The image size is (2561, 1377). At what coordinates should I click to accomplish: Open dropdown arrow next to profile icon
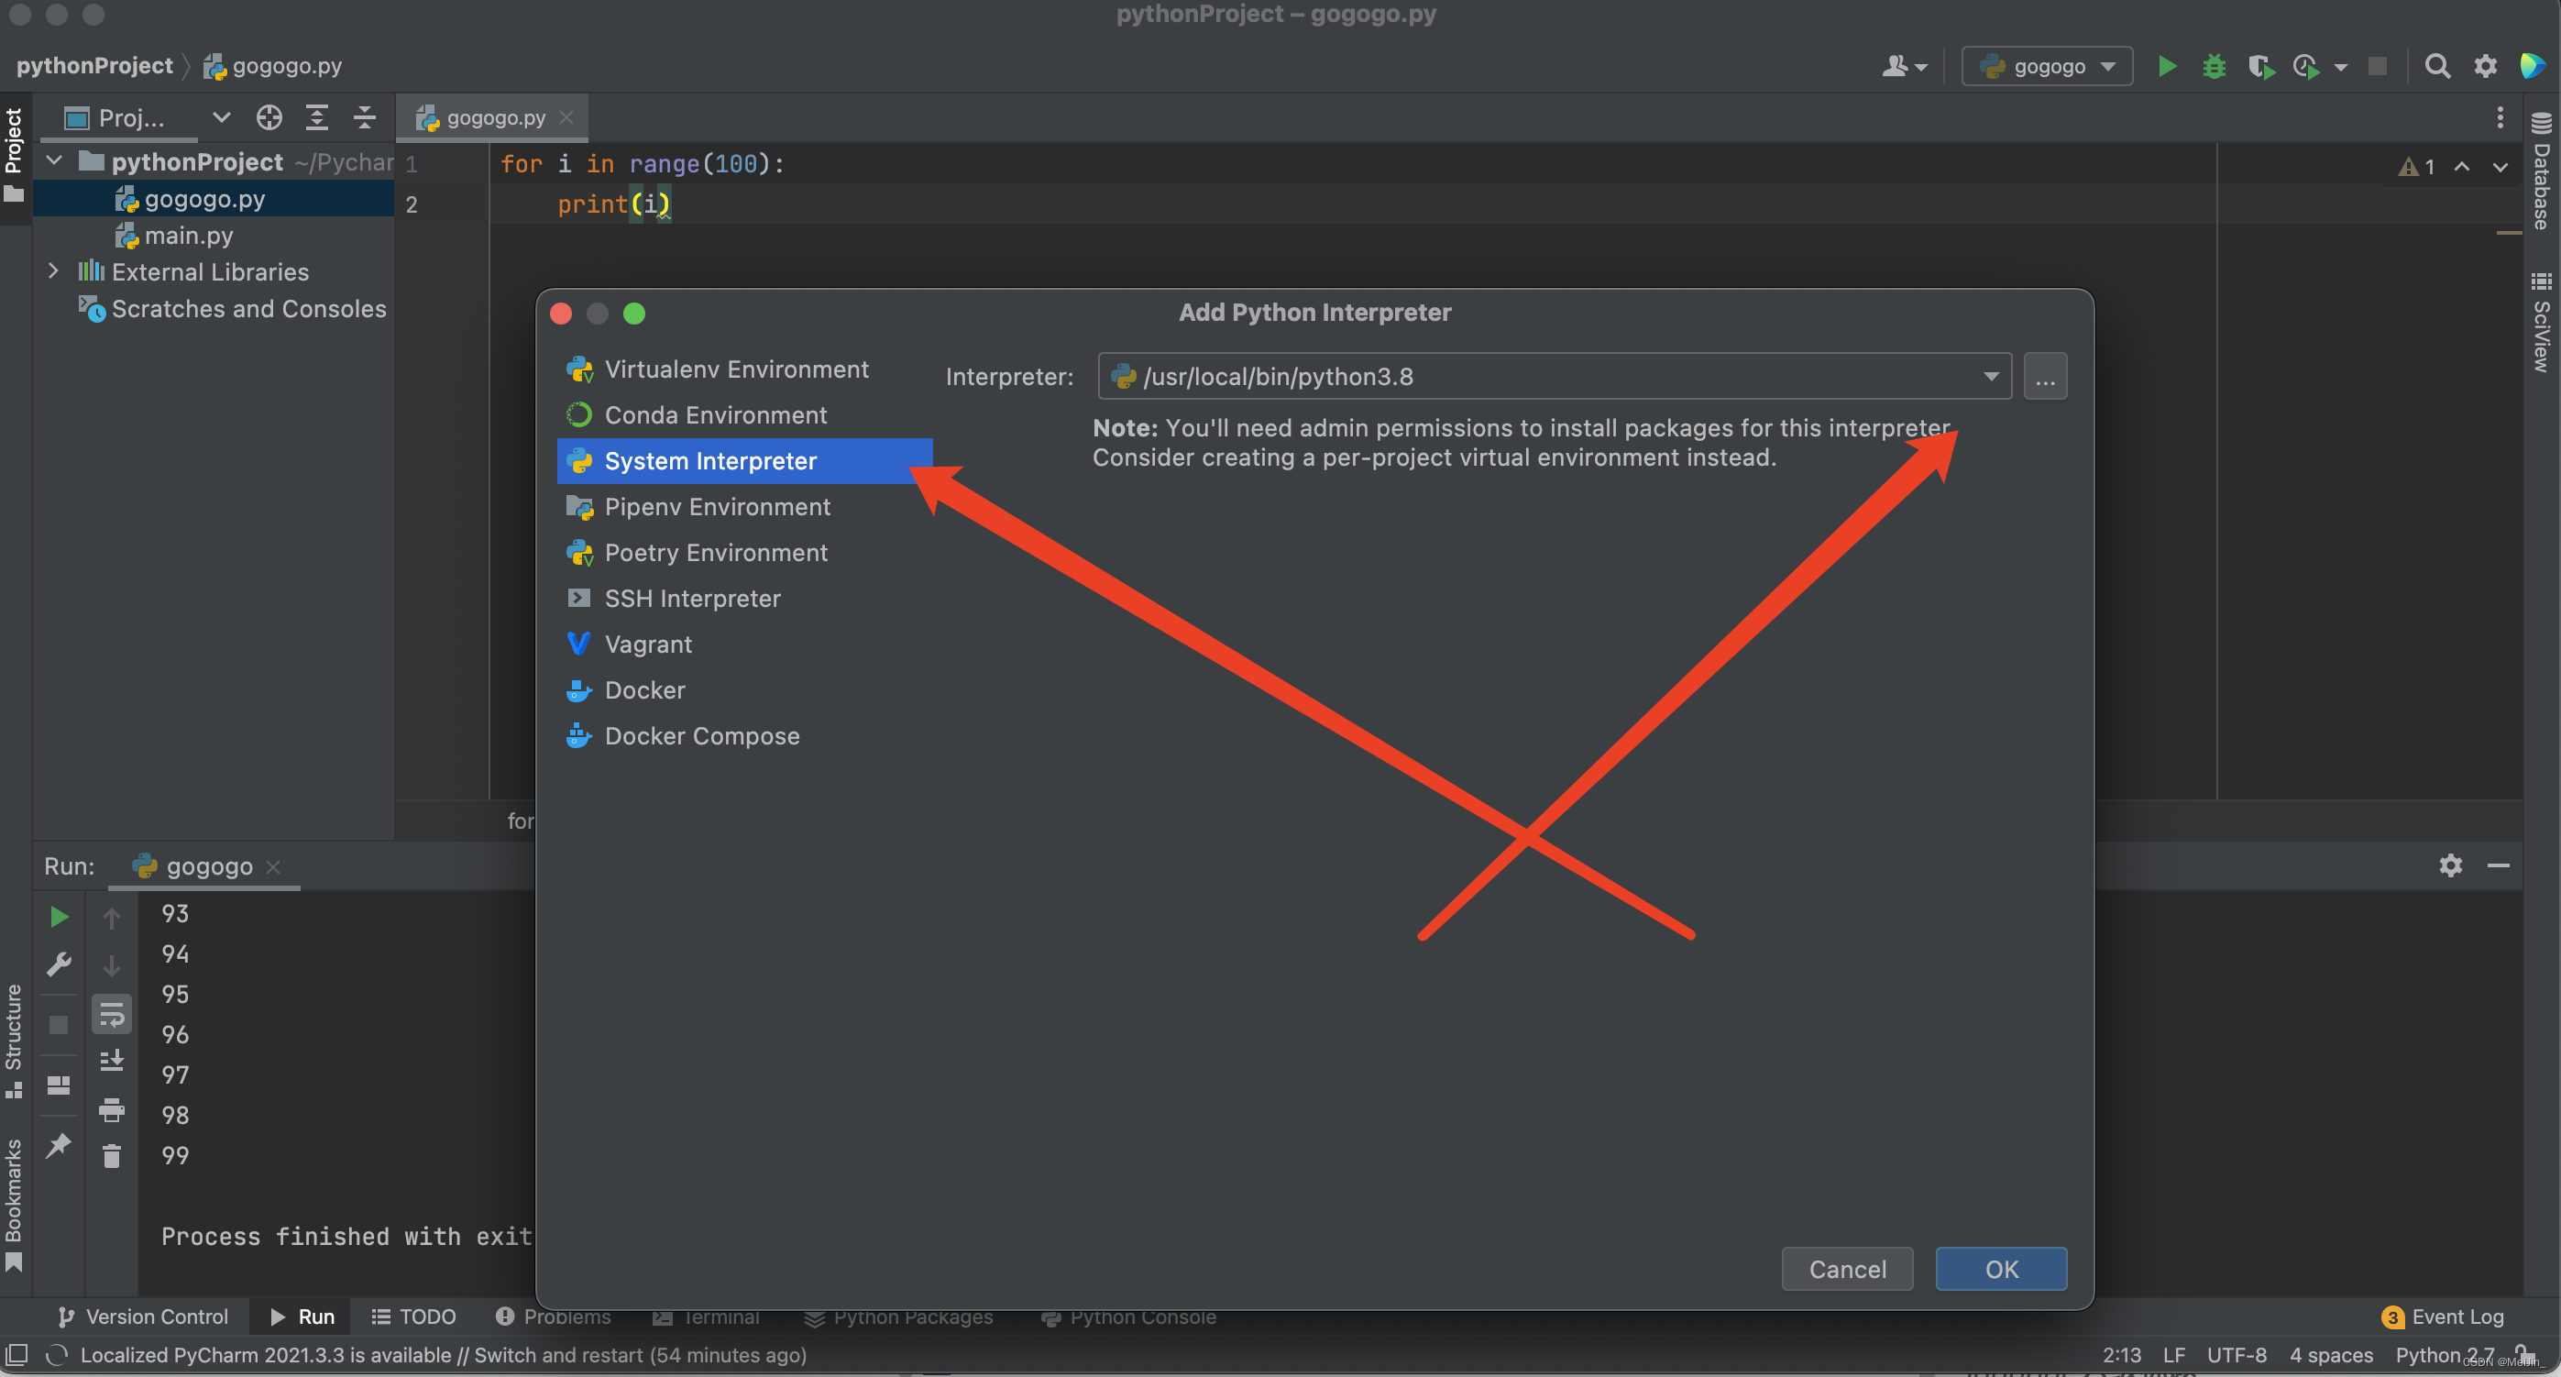pos(2339,68)
